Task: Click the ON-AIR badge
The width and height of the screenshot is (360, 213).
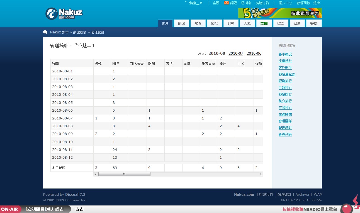Action: pos(11,209)
